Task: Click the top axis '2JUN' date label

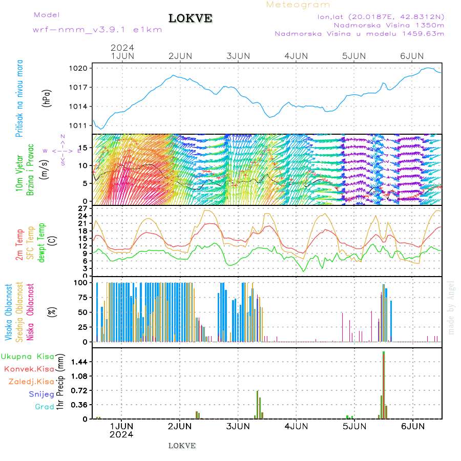Action: (x=180, y=56)
